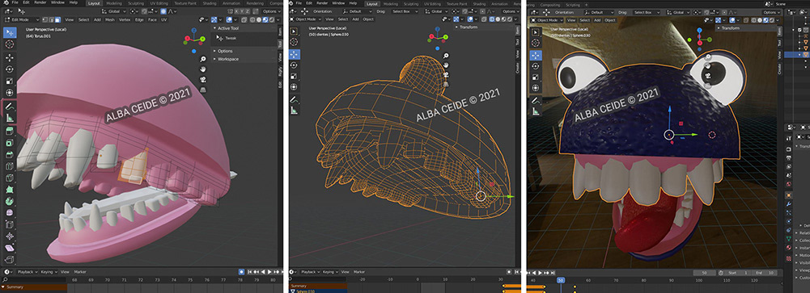This screenshot has width=810, height=293.
Task: Click the zoom view icon in the middle viewport
Action: 446,56
